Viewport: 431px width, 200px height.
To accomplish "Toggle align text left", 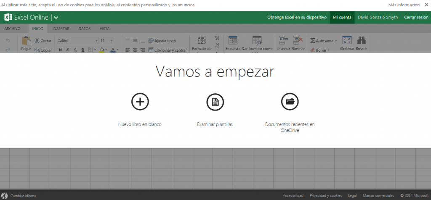I will click(128, 50).
